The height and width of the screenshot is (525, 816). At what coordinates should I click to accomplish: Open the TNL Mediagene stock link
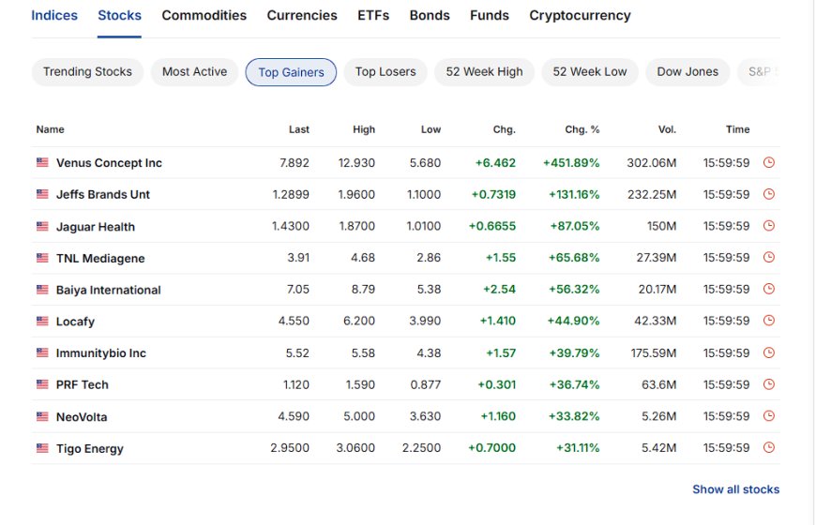100,259
